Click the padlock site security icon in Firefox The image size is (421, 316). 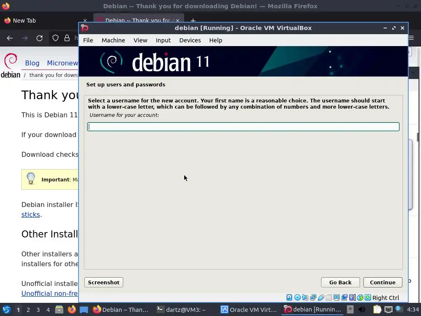click(67, 38)
